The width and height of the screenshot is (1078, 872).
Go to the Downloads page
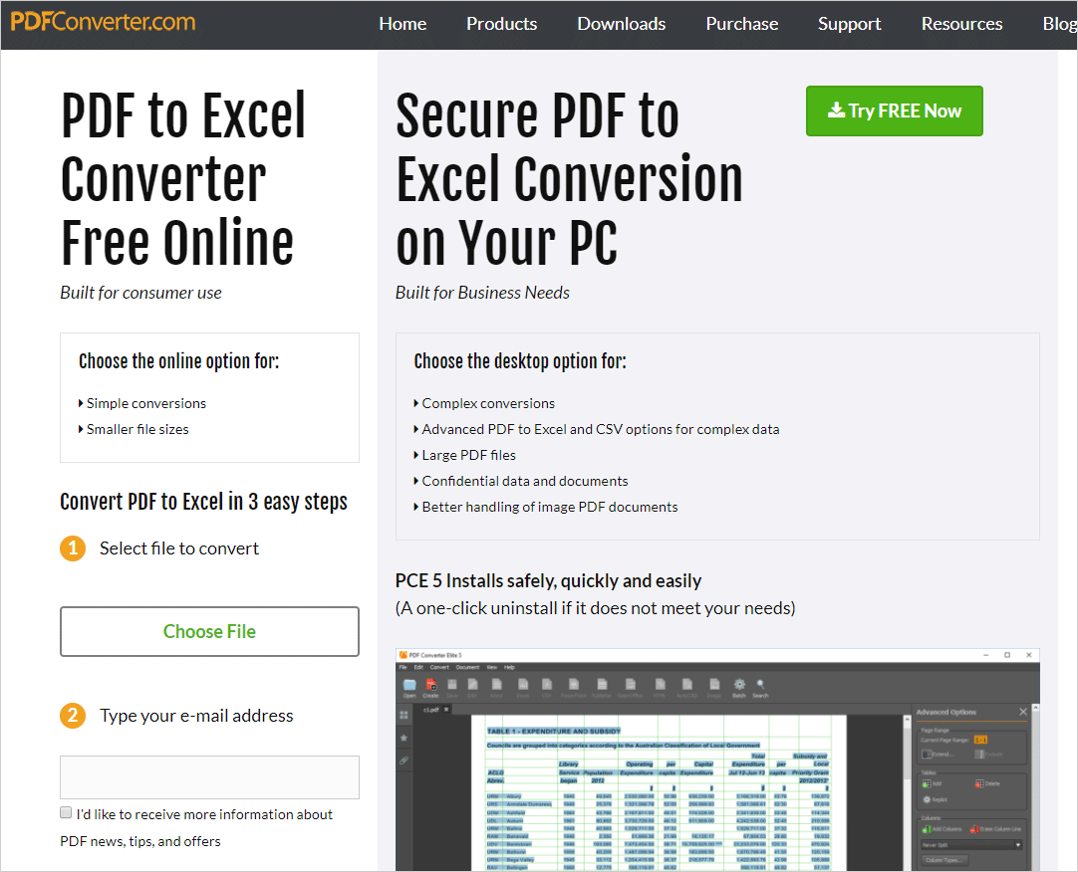622,24
